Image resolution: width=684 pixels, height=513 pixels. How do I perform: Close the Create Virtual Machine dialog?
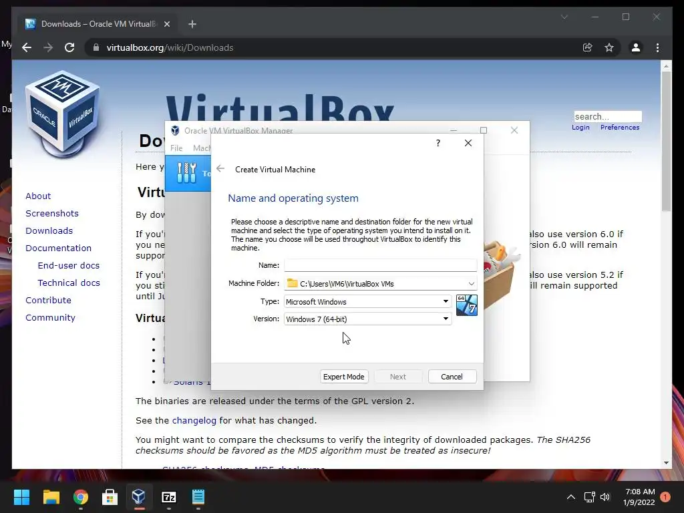(468, 143)
